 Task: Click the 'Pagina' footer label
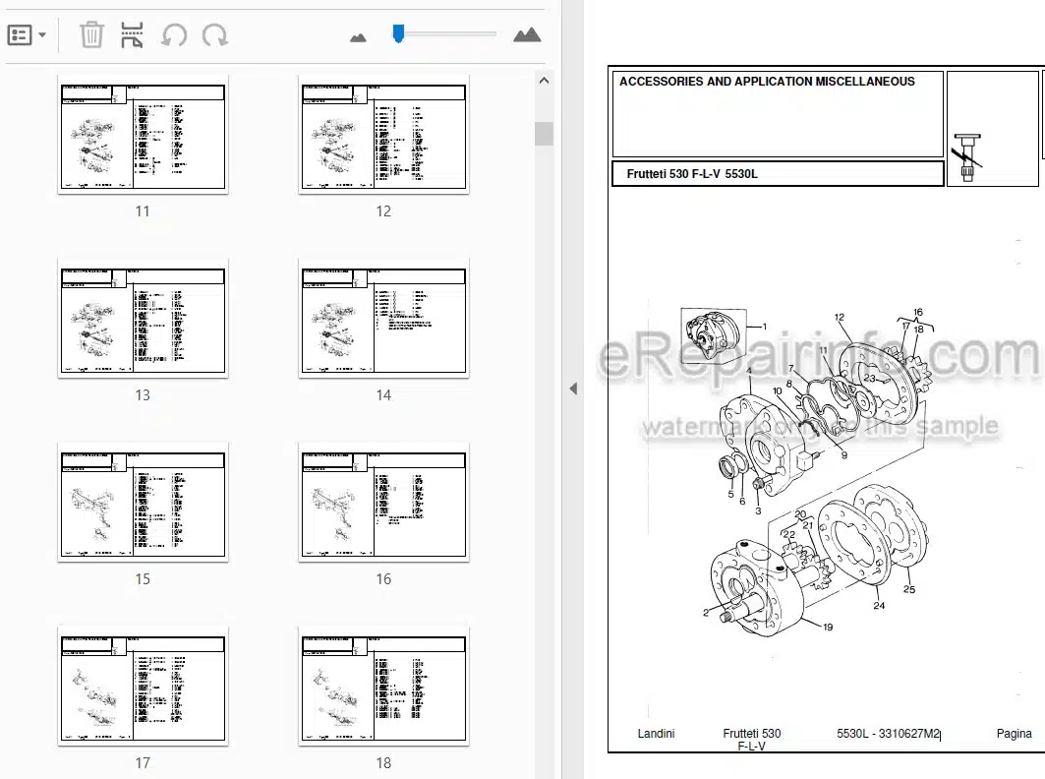click(1014, 734)
